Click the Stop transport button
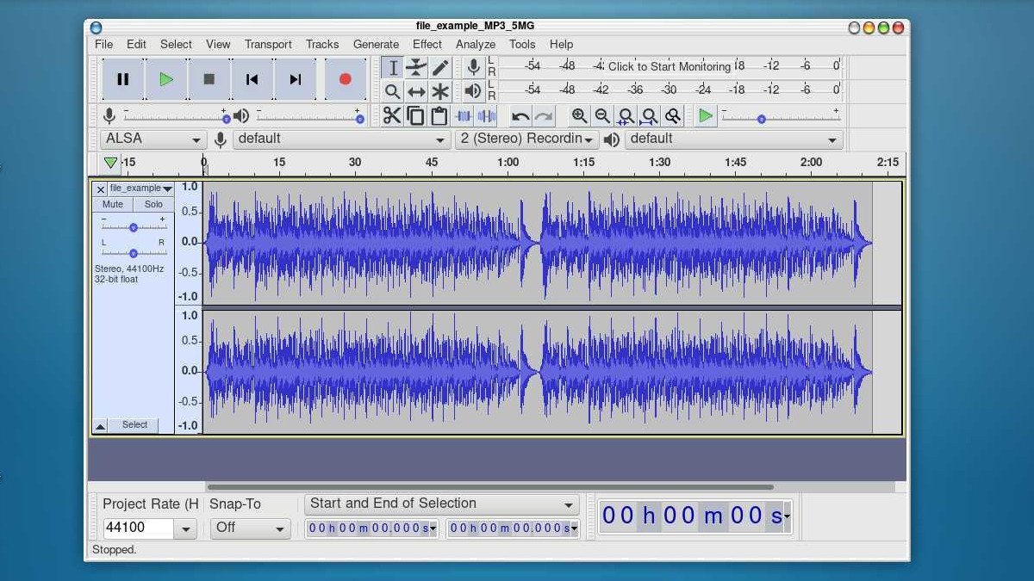 pos(209,79)
